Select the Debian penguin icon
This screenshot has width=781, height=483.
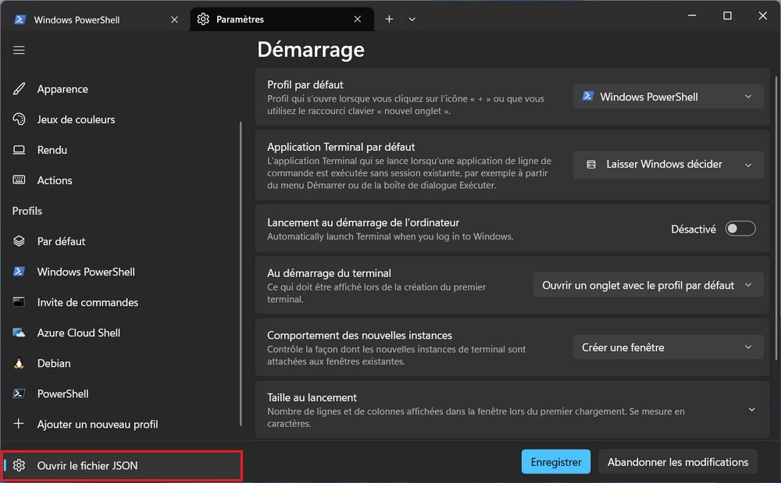point(19,363)
